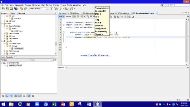The height and width of the screenshot is (107, 190).
Task: Click the Debug Project toolbar icon
Action: tap(66, 9)
